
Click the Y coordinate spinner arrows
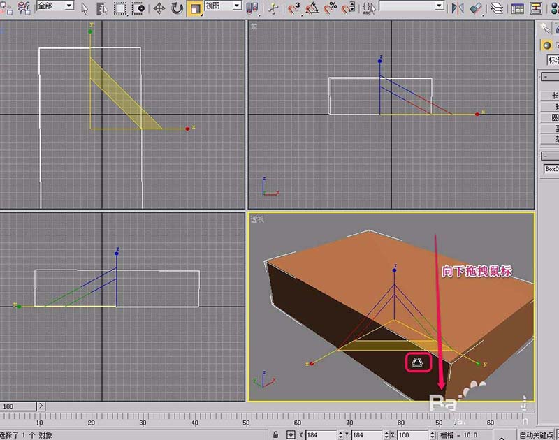tap(386, 435)
